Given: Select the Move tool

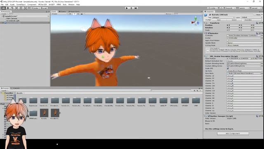Looking at the screenshot, I should coord(8,8).
